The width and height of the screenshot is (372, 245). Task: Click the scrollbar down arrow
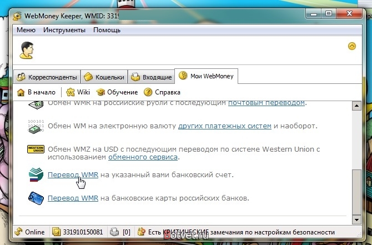356,220
